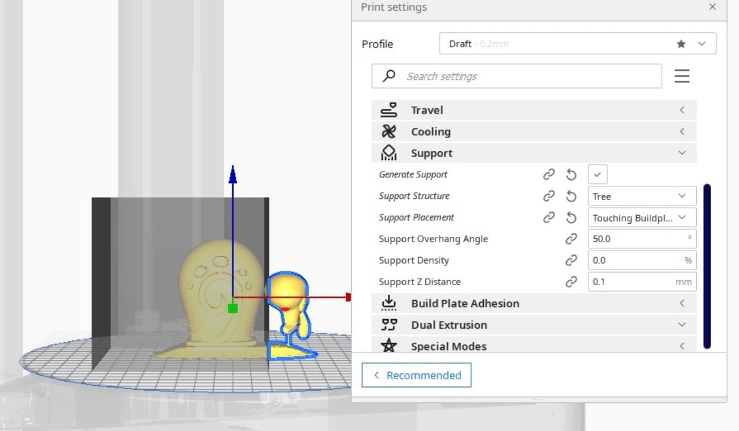
Task: Click the Support Z Distance label
Action: tap(419, 282)
